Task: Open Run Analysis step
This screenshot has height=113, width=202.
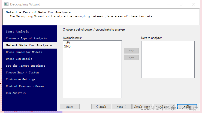Action: pos(16,93)
